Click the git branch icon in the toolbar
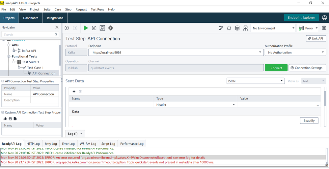Image resolution: width=329 pixels, height=169 pixels. pyautogui.click(x=221, y=28)
